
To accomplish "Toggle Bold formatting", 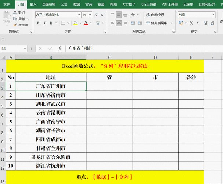I will point(38,23).
